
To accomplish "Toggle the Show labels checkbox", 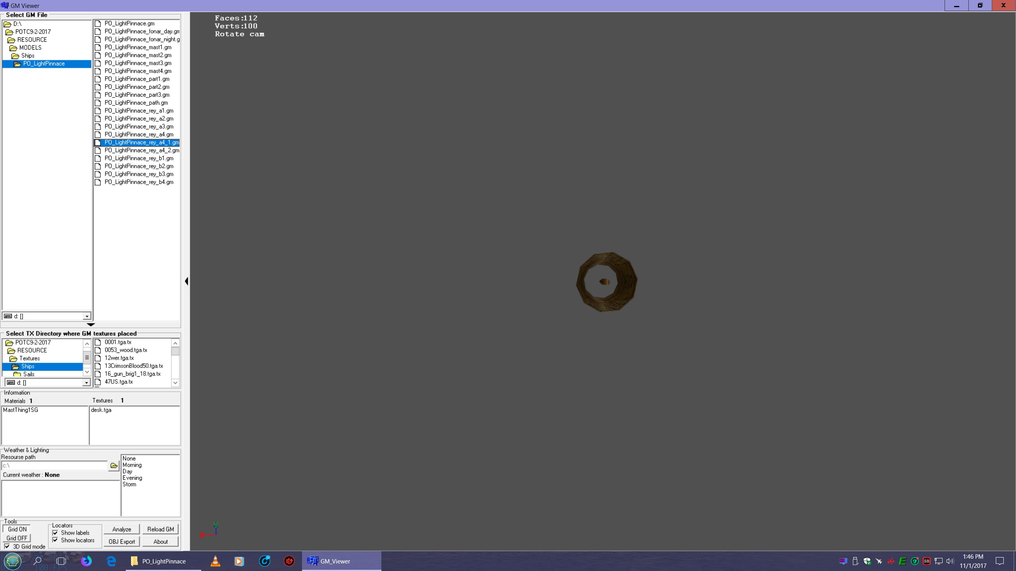I will 56,533.
